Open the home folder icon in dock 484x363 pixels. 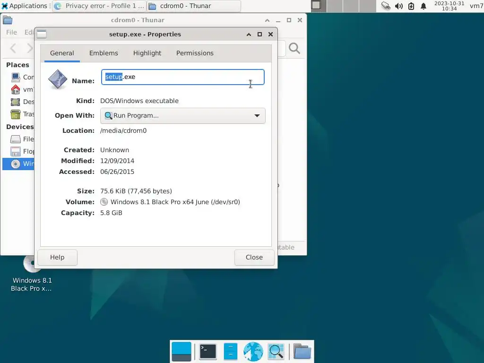pyautogui.click(x=302, y=352)
